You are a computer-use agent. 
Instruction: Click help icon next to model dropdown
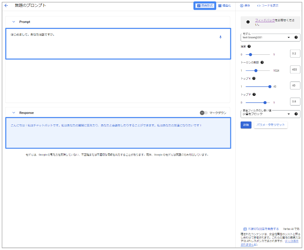click(296, 37)
